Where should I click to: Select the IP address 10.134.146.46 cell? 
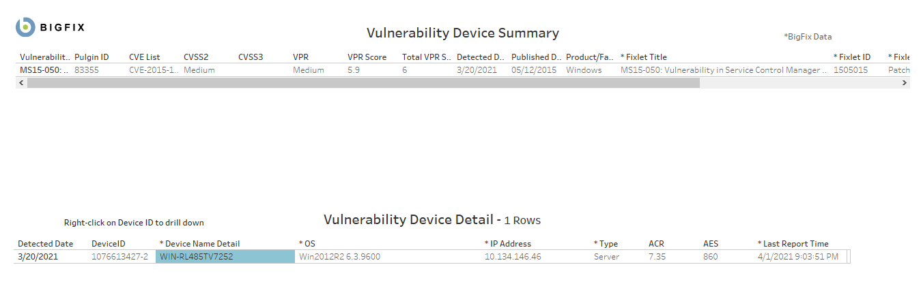pos(513,257)
